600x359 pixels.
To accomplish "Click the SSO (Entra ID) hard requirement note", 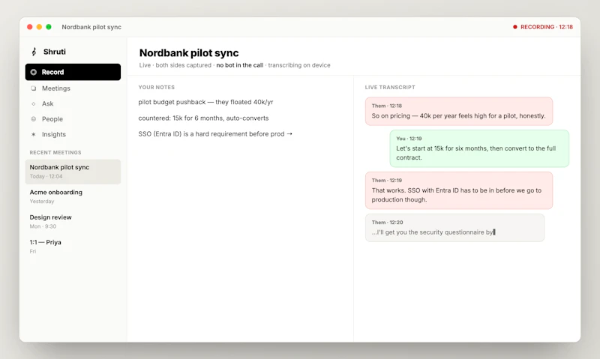I will [215, 134].
